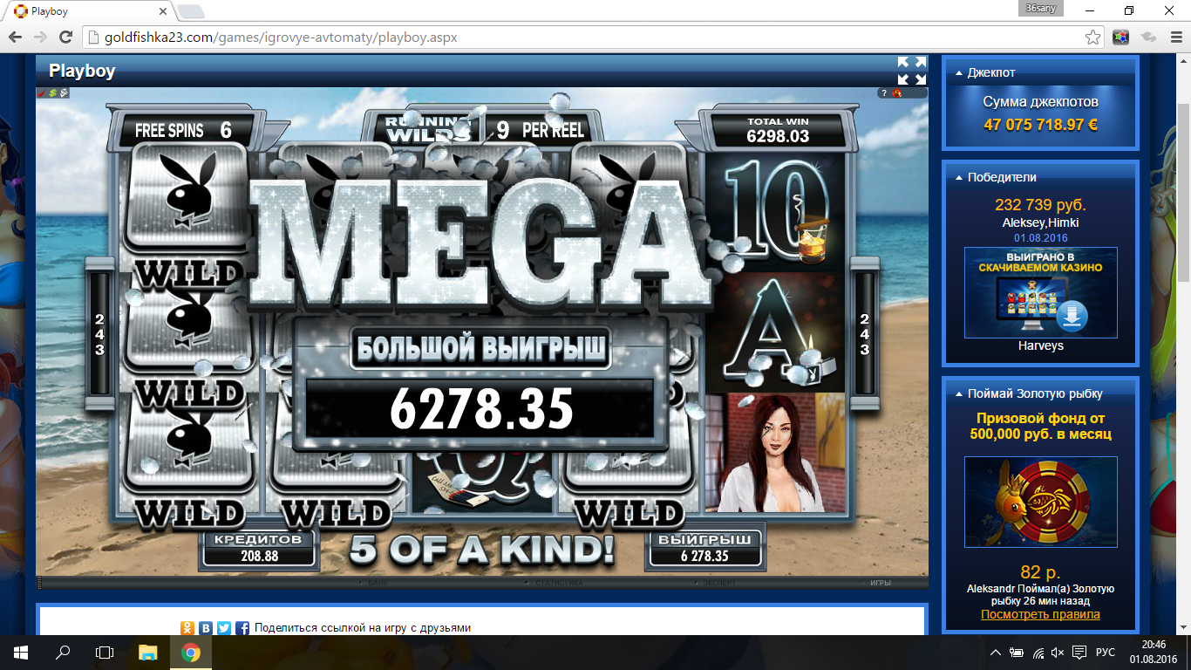Click the FREE SPINS 6 counter

coord(183,131)
